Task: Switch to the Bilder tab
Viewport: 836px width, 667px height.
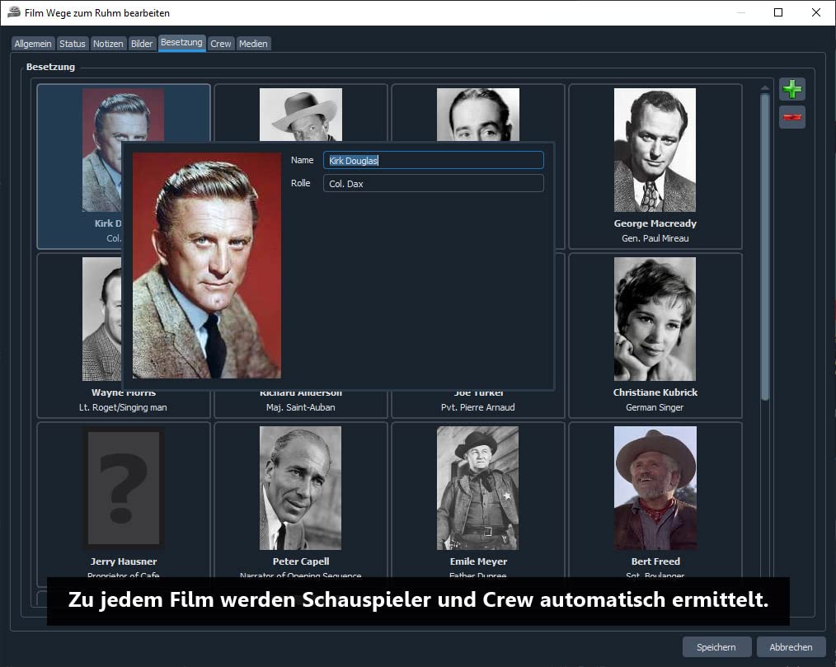Action: [x=142, y=44]
